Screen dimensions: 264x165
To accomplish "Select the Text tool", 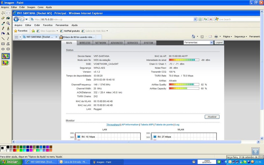I will tap(8, 34).
